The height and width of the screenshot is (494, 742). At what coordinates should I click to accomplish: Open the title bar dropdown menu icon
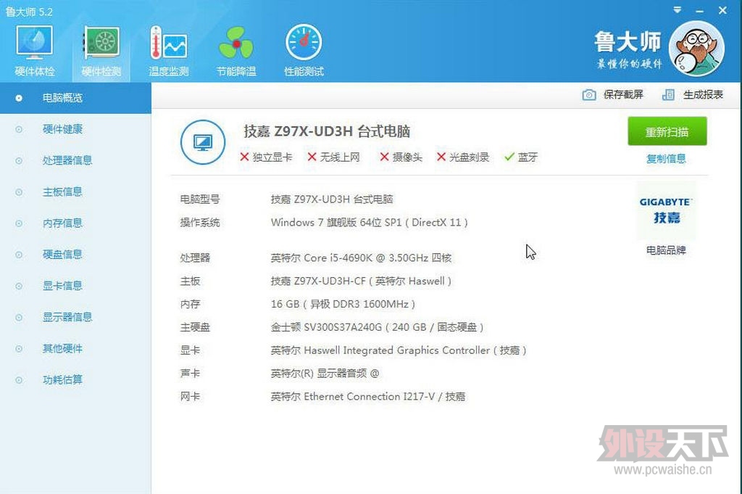click(678, 9)
